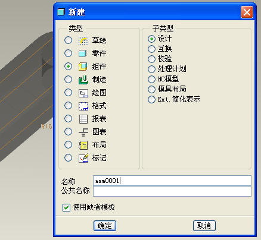
Task: Confirm with the 确定 button
Action: click(105, 226)
